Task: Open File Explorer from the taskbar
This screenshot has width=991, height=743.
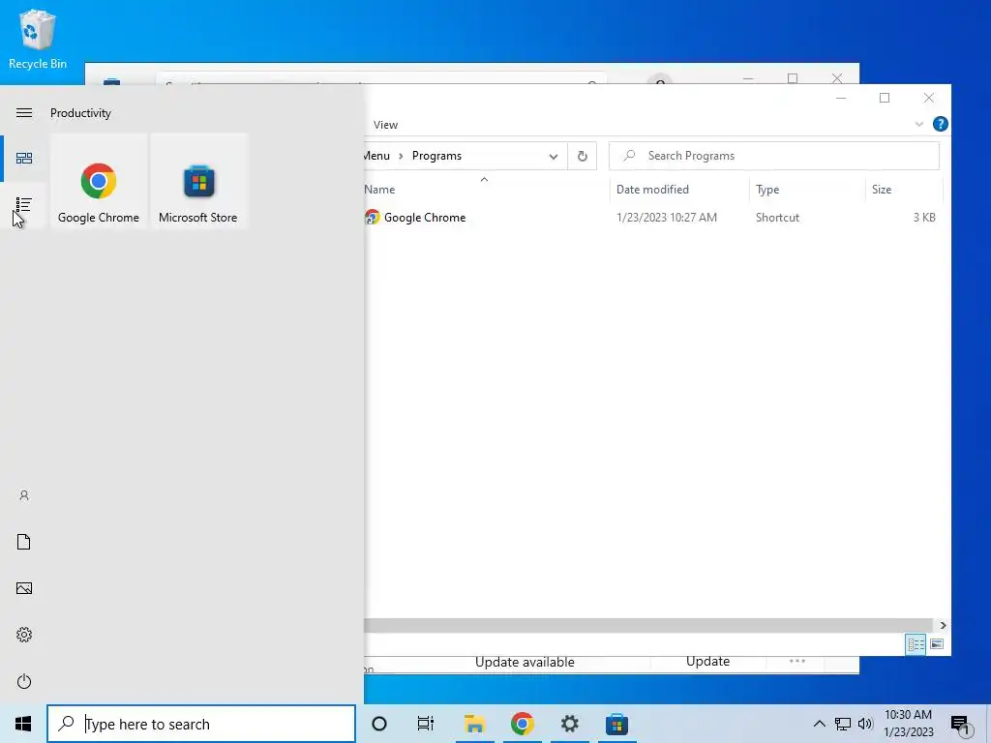Action: click(474, 724)
